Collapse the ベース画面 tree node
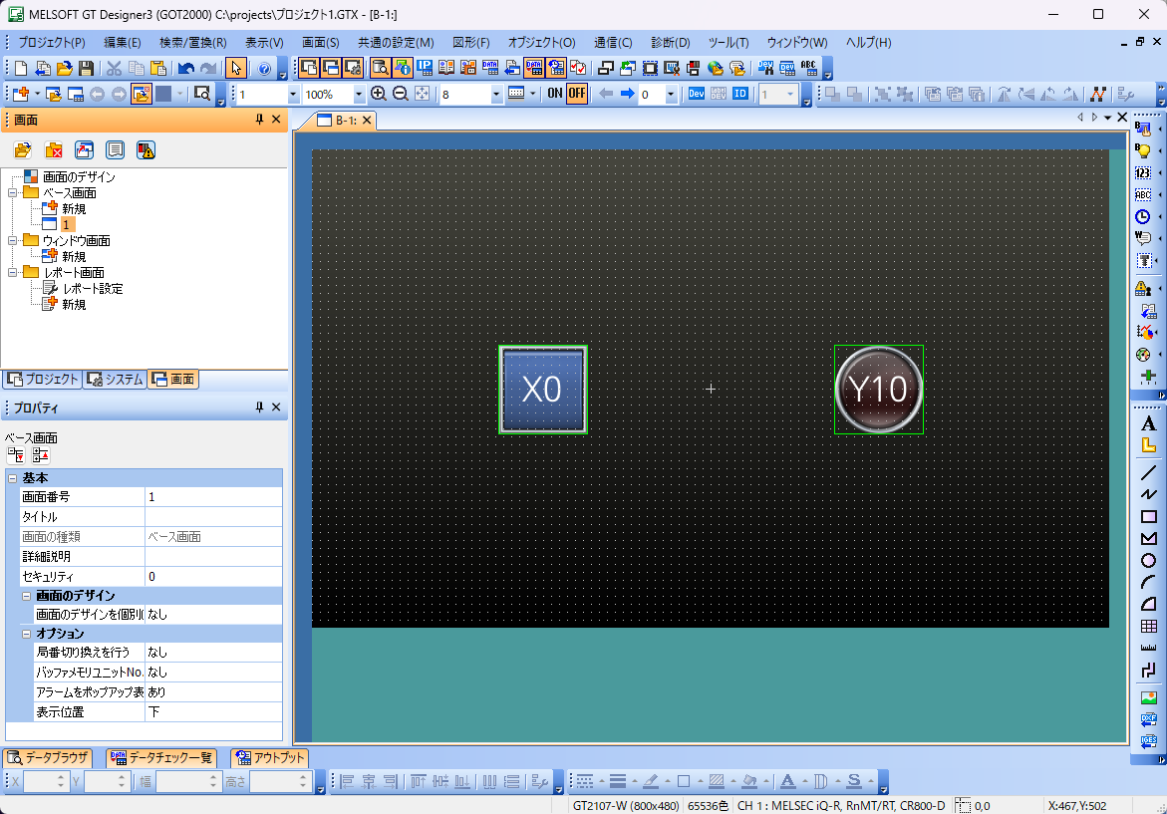1167x814 pixels. [13, 193]
